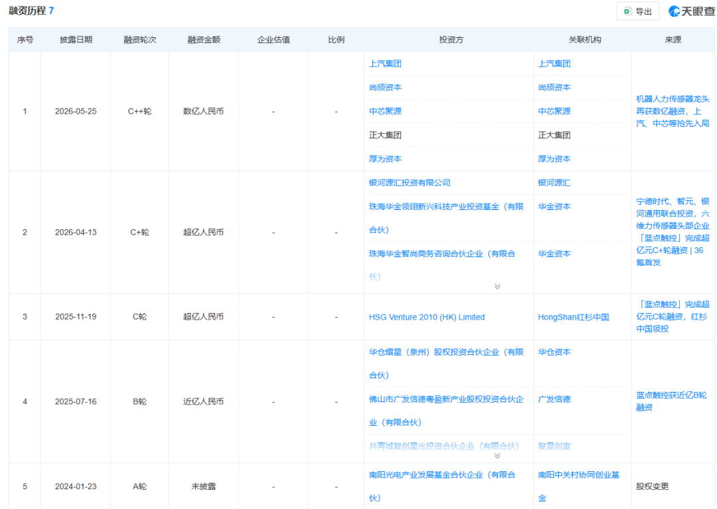Image resolution: width=717 pixels, height=509 pixels.
Task: Click date 2026-05-25 cell
Action: (x=76, y=111)
